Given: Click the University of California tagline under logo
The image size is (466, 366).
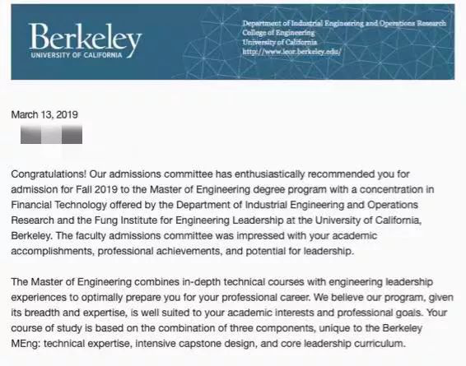Looking at the screenshot, I should pos(77,55).
